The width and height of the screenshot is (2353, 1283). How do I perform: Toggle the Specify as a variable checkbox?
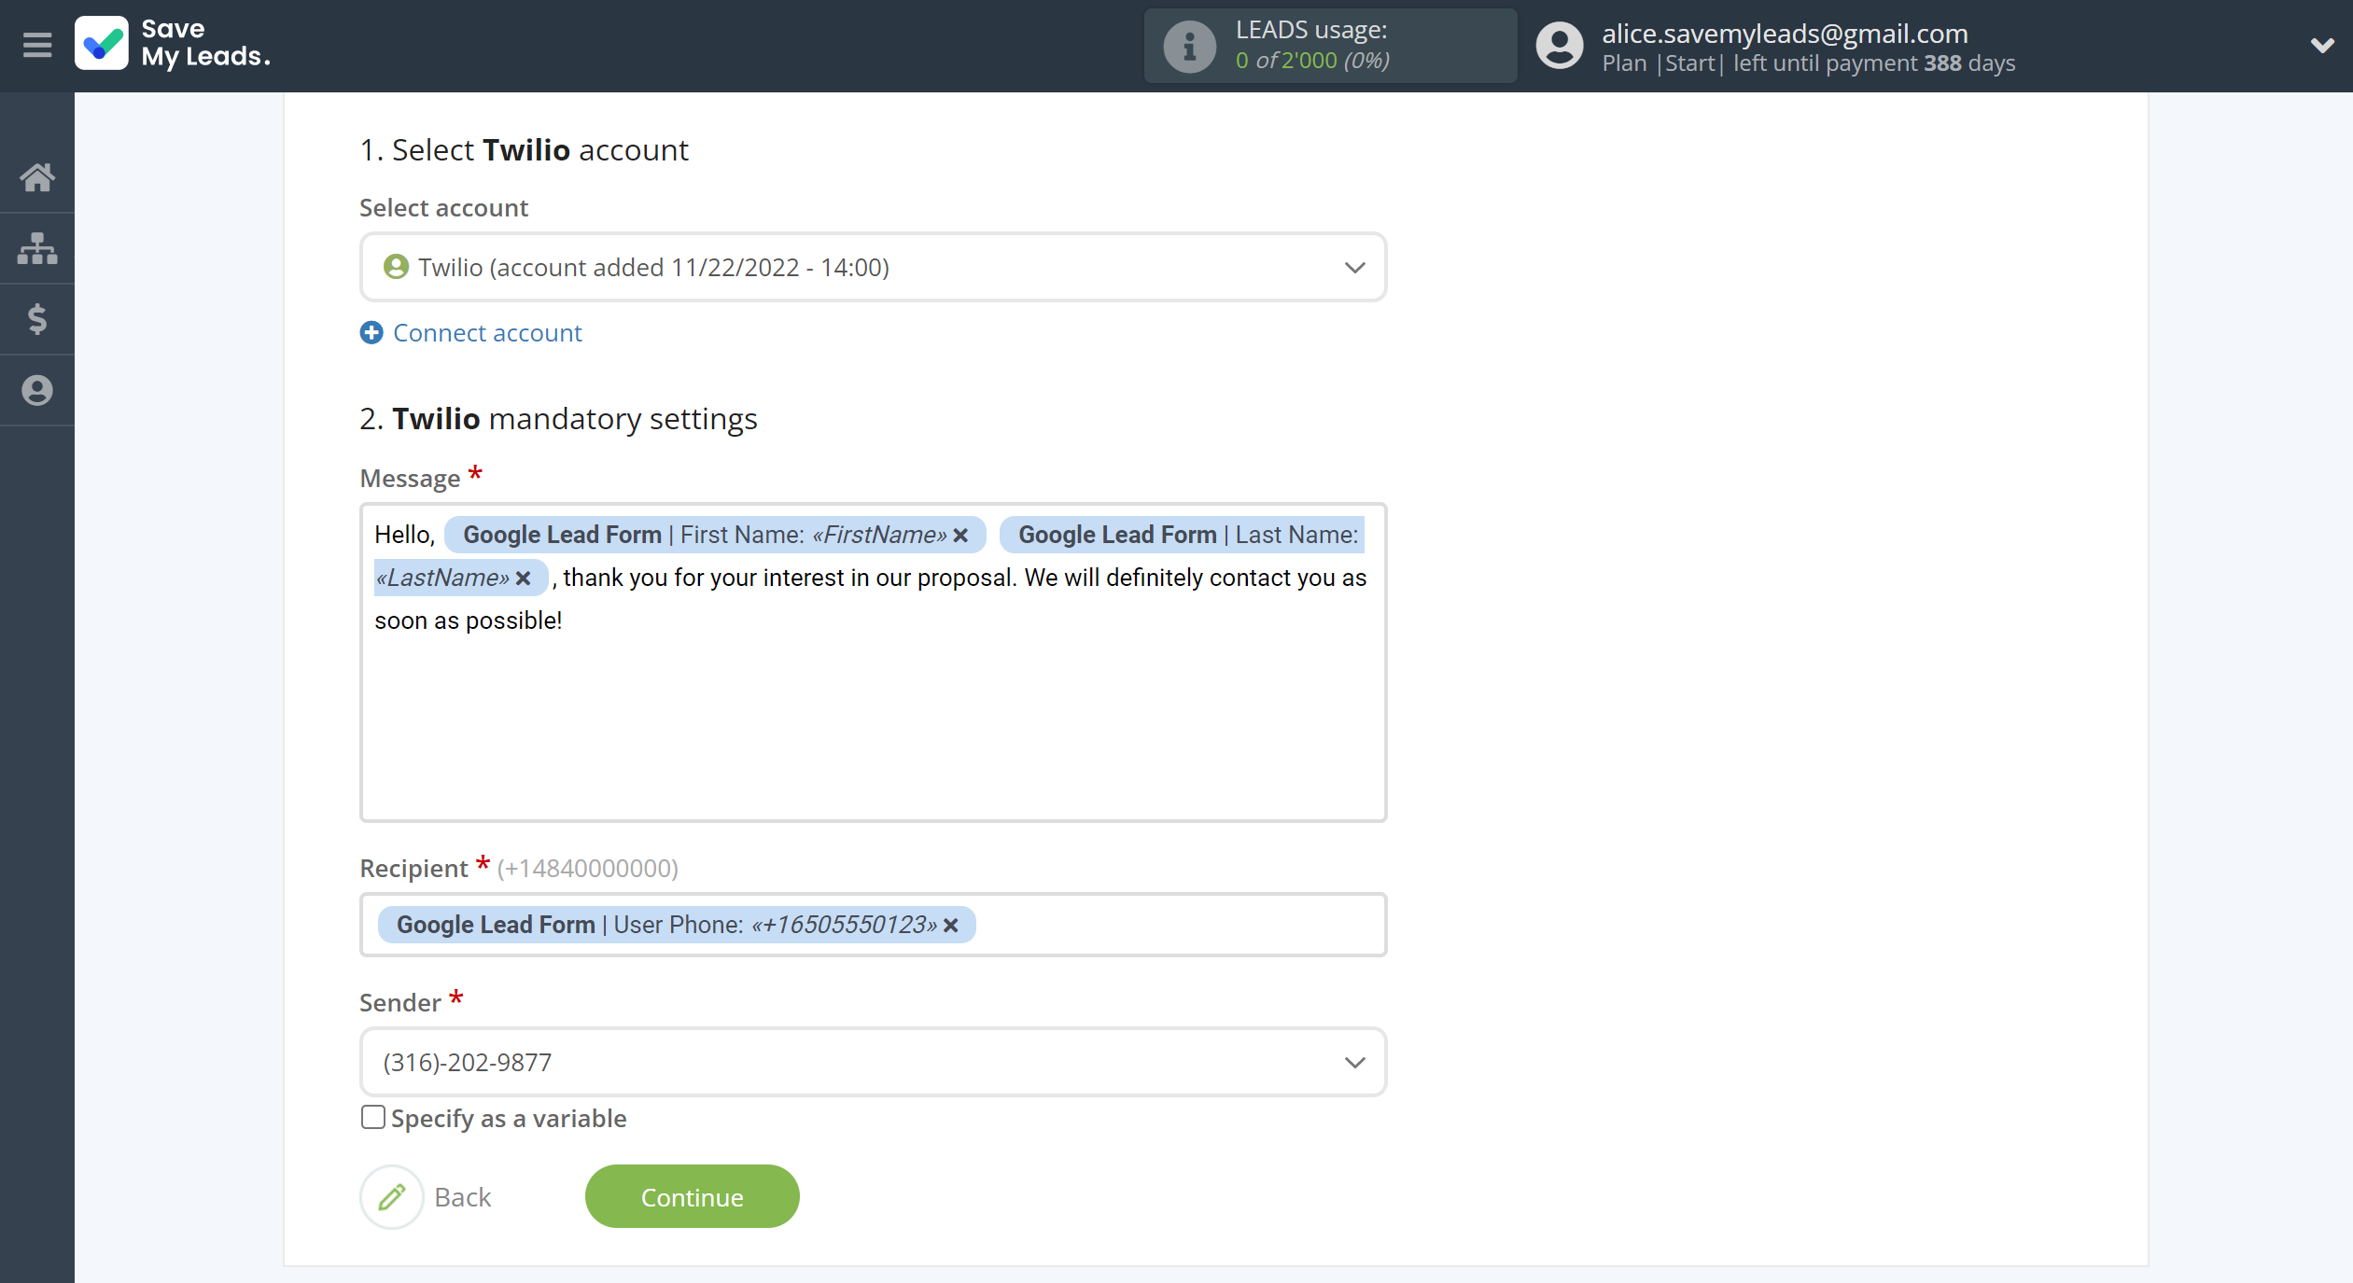(373, 1117)
